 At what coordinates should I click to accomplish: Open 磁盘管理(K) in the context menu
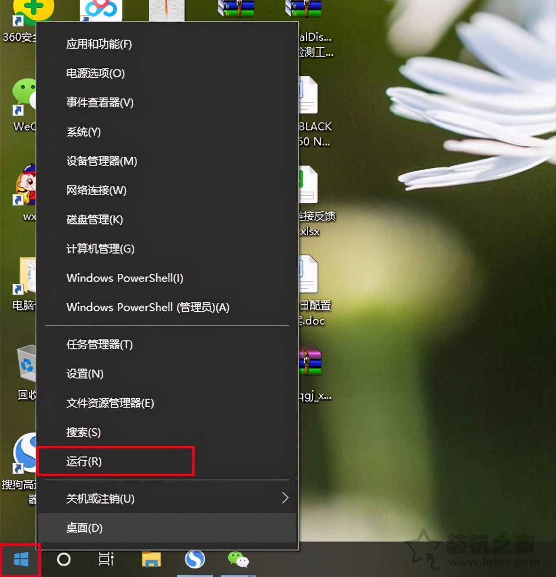pos(93,220)
